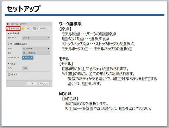Click the blue ボックス点 selection button
Viewport: 169px width, 128px height.
click(27, 57)
